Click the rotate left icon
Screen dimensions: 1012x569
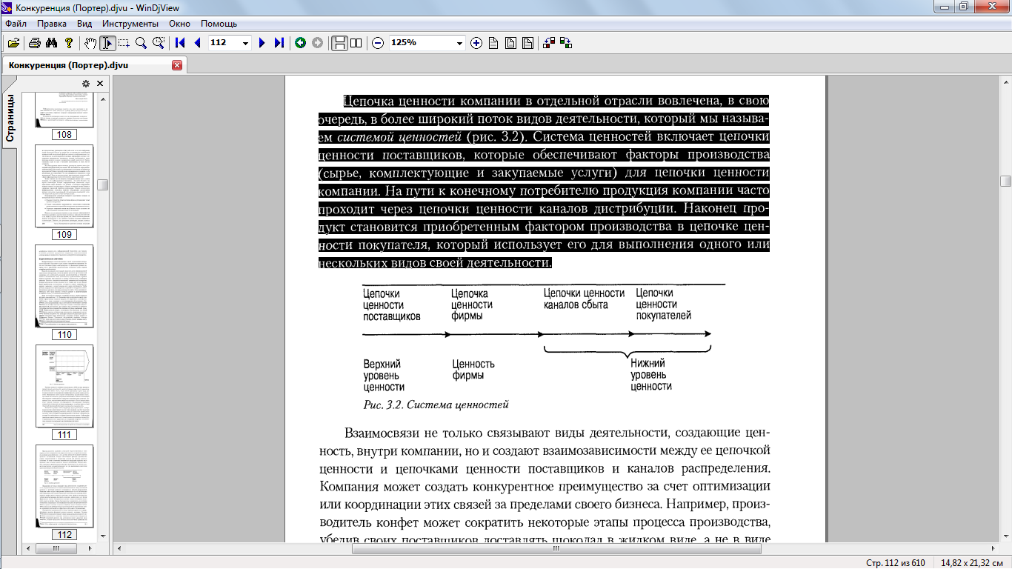[549, 43]
